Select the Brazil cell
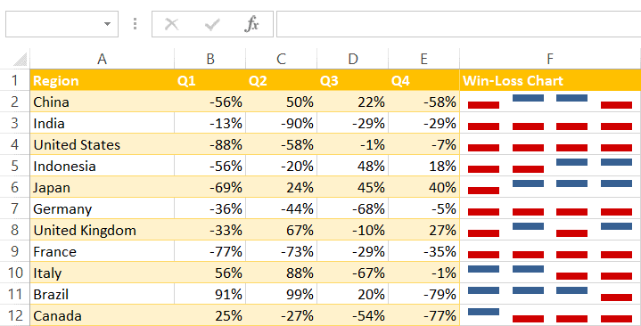Viewport: 641px width, 326px height. pos(103,294)
